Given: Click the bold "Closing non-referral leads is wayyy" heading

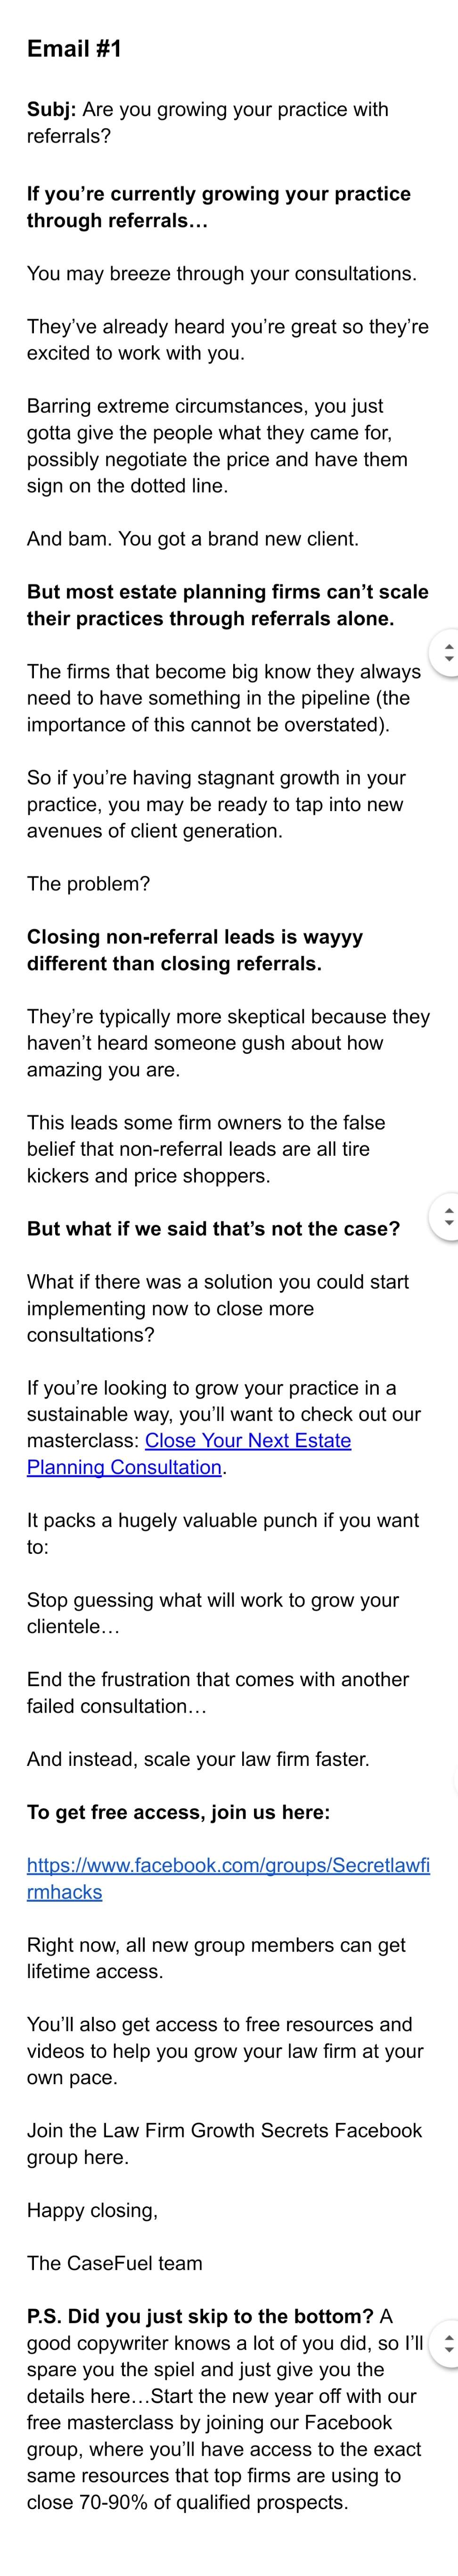Looking at the screenshot, I should point(194,937).
